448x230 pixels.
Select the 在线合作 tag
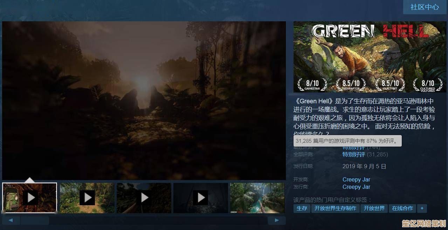coord(402,208)
